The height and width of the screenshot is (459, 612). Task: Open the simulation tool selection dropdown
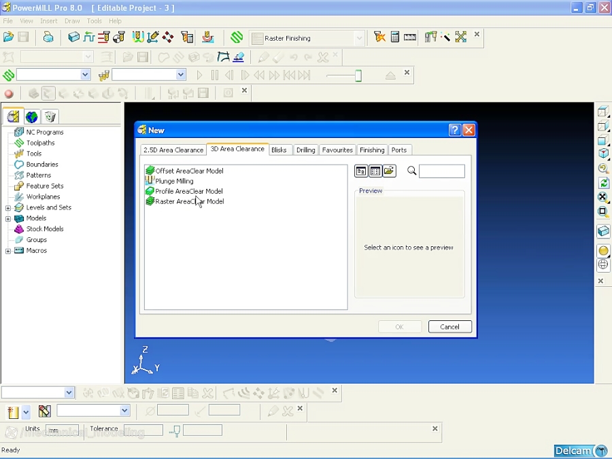pyautogui.click(x=180, y=75)
